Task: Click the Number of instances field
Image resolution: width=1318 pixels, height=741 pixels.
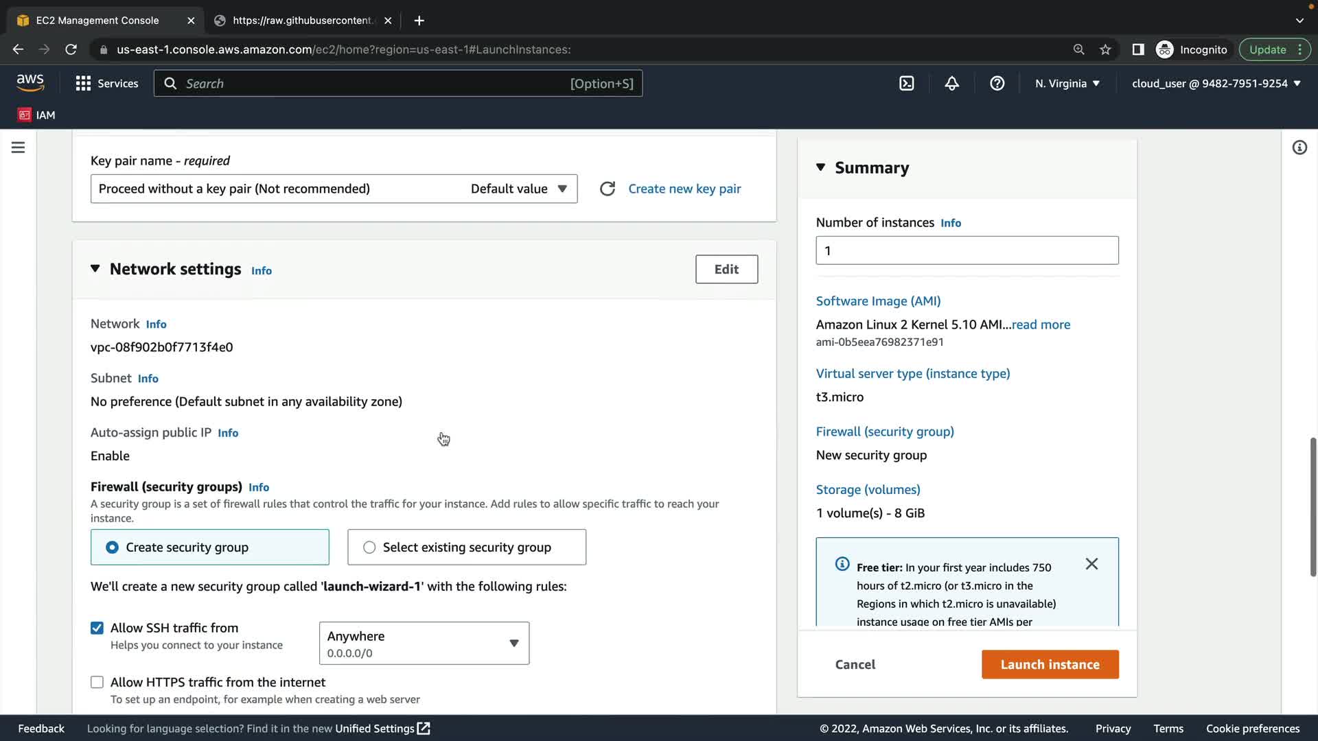Action: pos(967,250)
